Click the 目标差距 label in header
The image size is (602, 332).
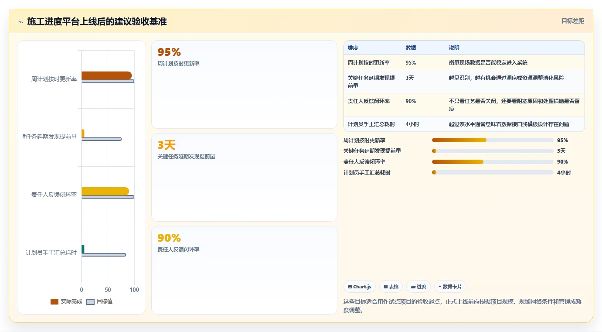point(572,21)
